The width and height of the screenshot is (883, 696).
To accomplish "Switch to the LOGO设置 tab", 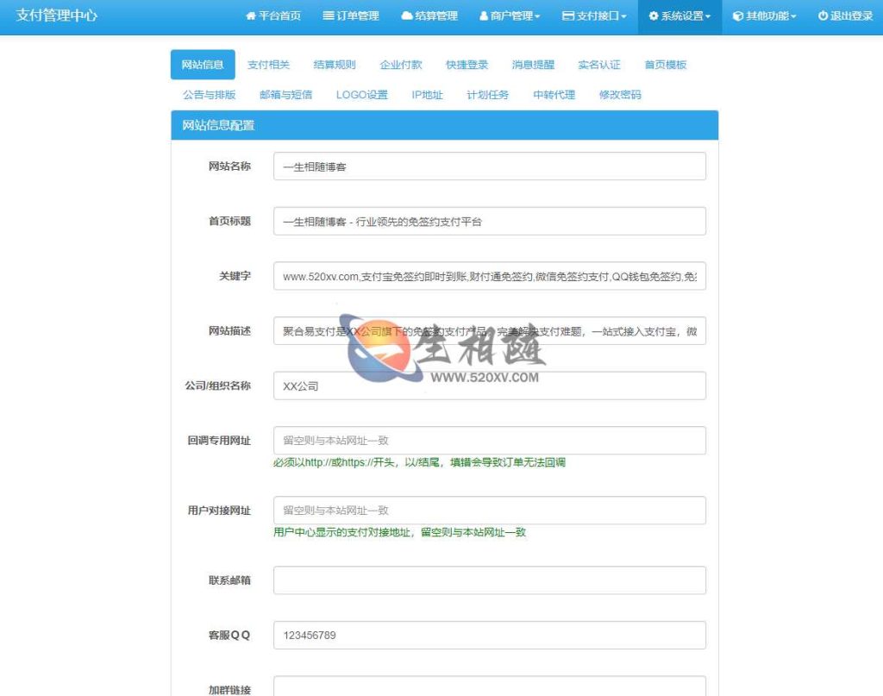I will [361, 95].
